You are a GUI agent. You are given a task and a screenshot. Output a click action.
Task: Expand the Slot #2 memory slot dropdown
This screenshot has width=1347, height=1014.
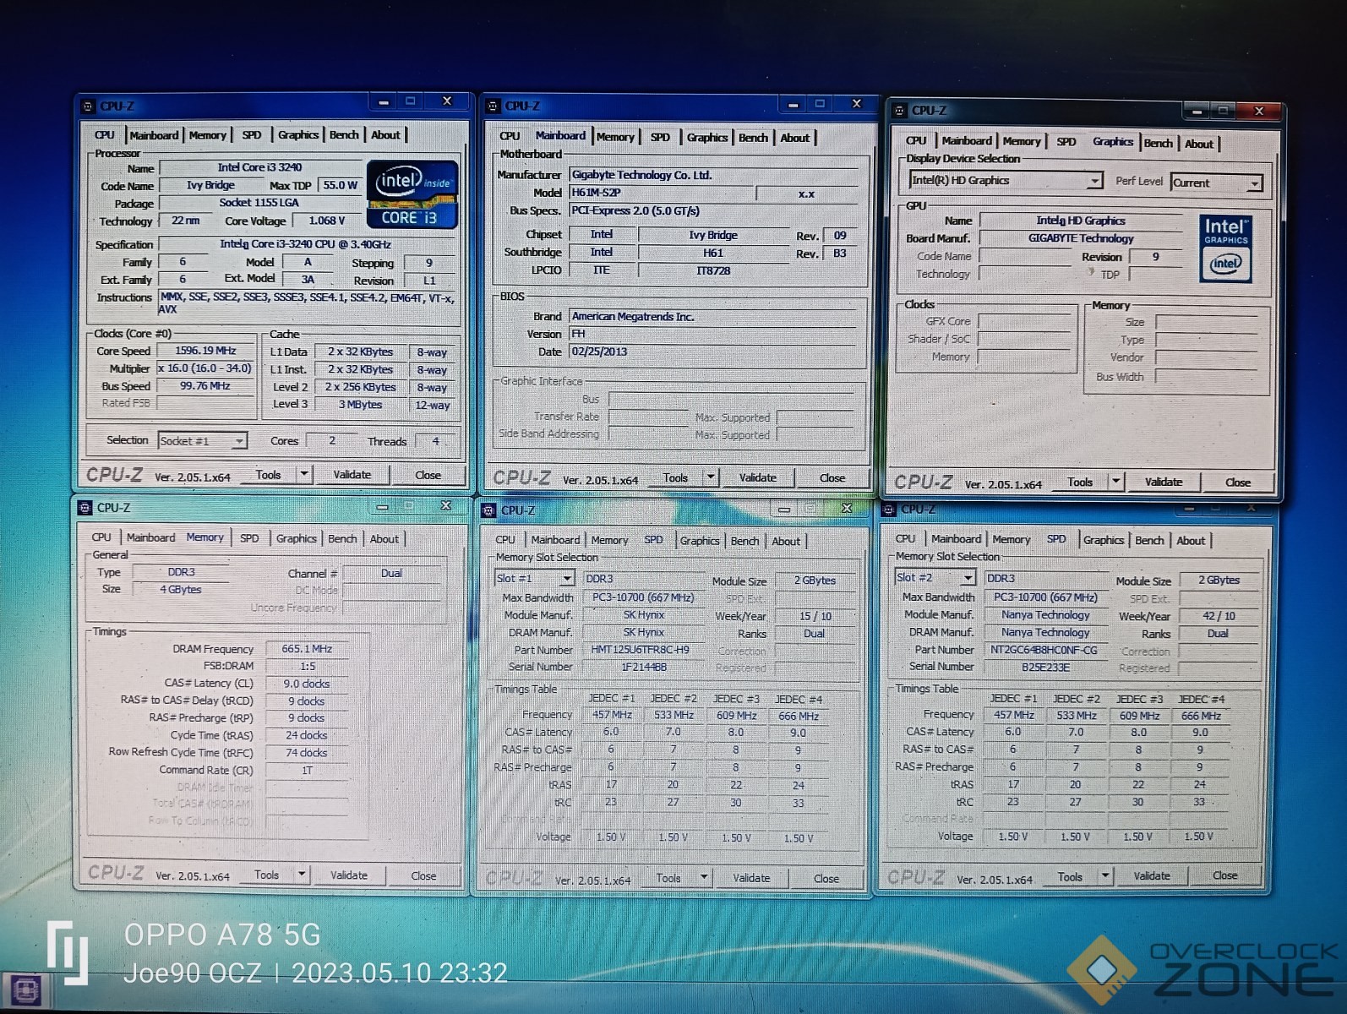click(x=968, y=578)
